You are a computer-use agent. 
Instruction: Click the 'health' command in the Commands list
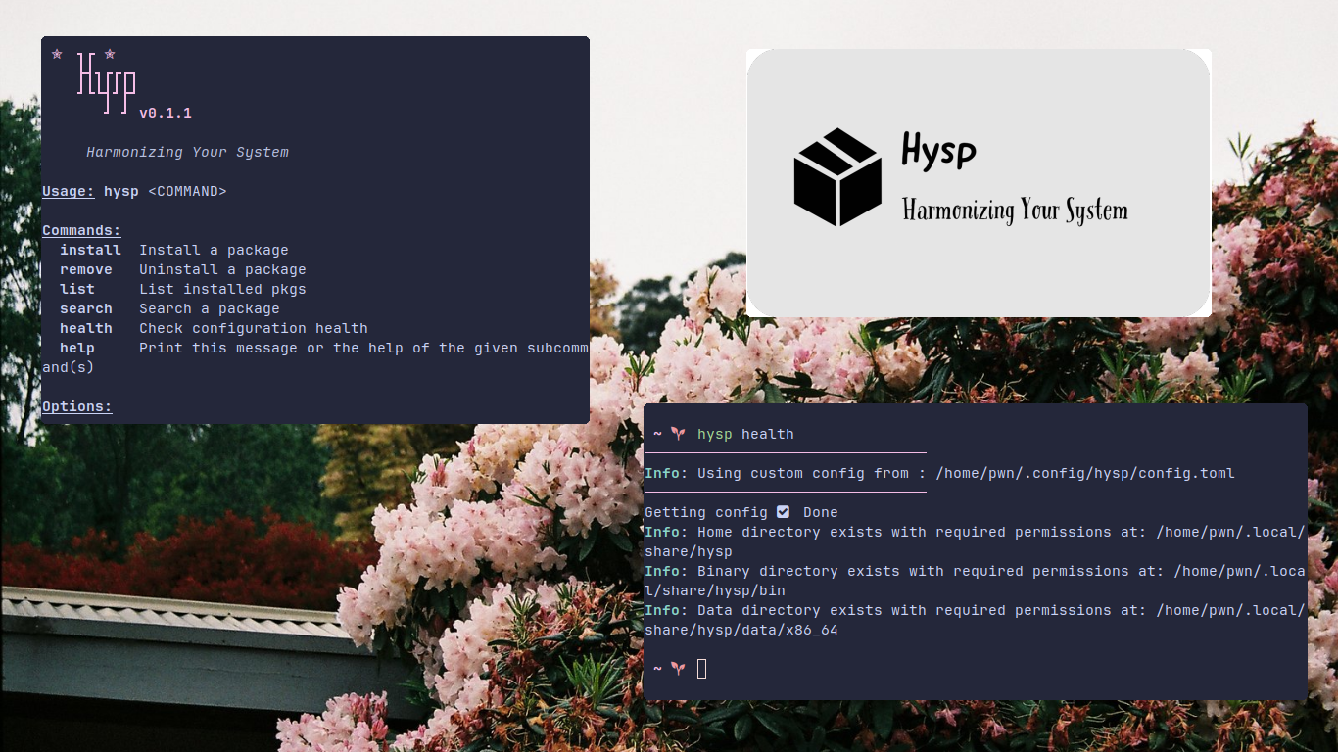86,328
